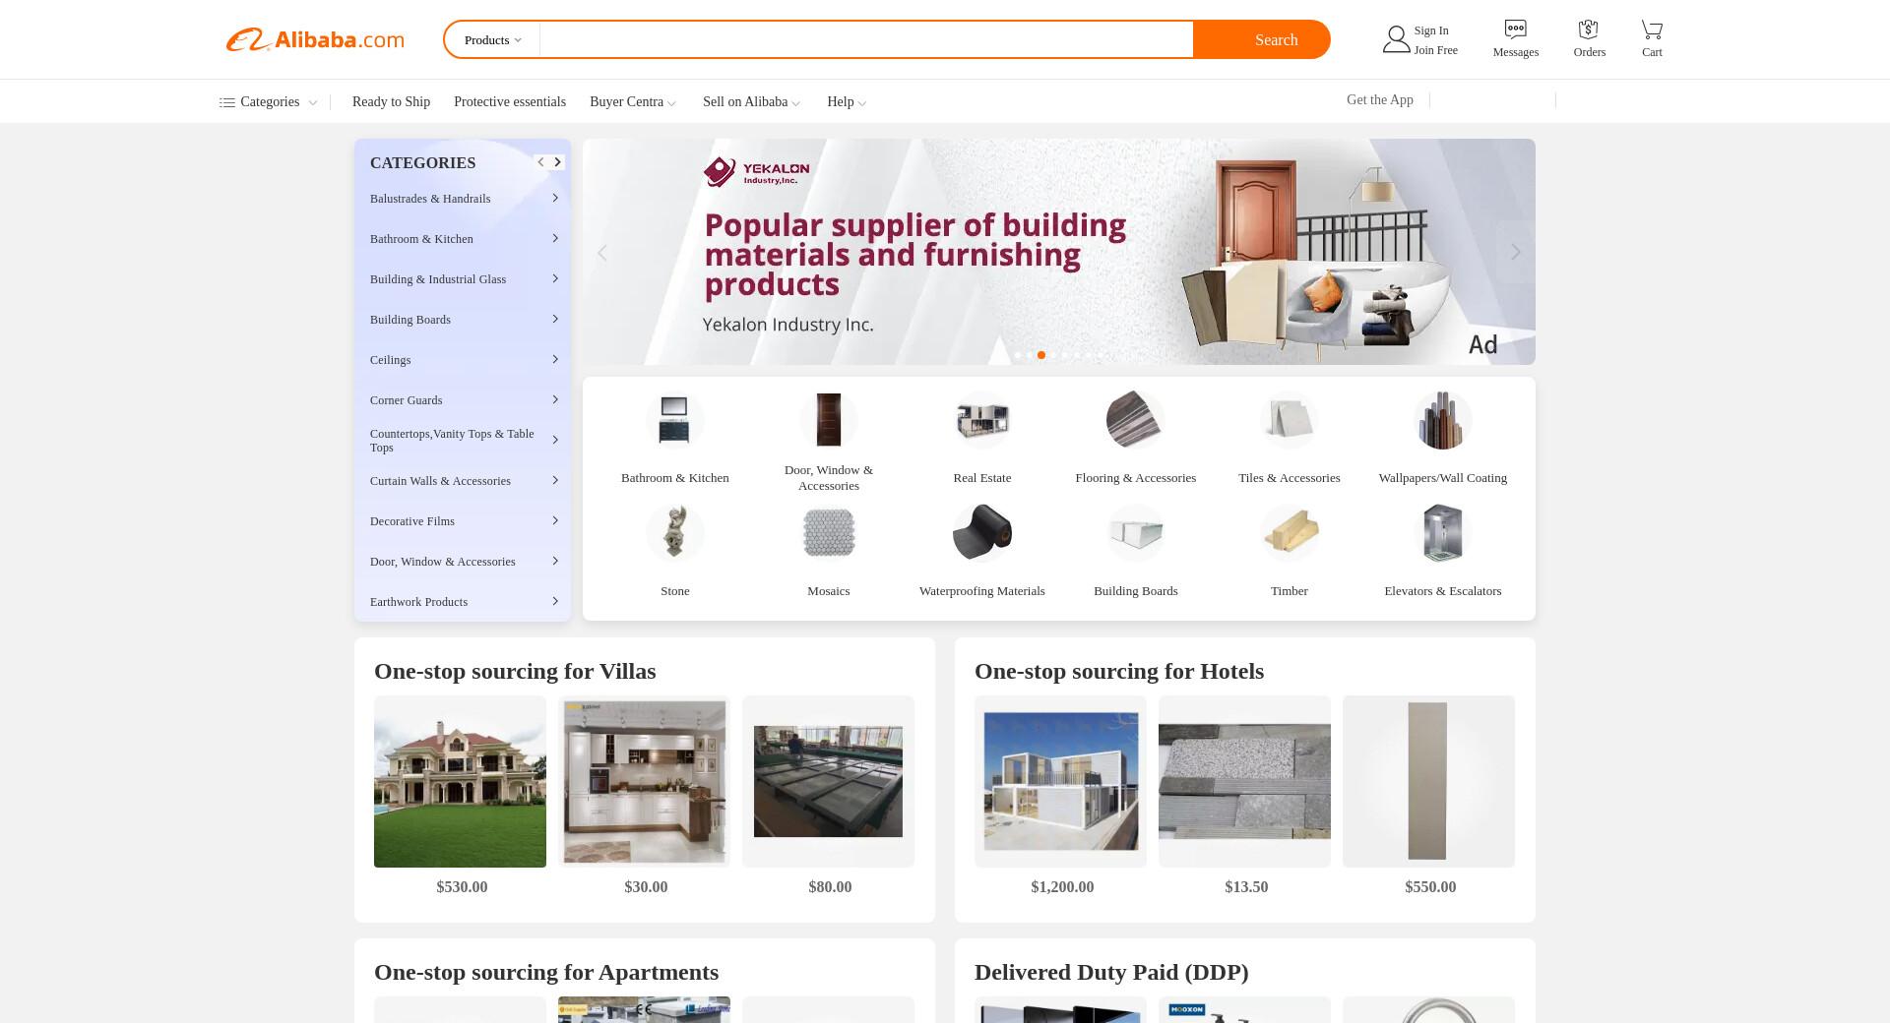
Task: Click the Alibaba.com logo
Action: pos(315,39)
